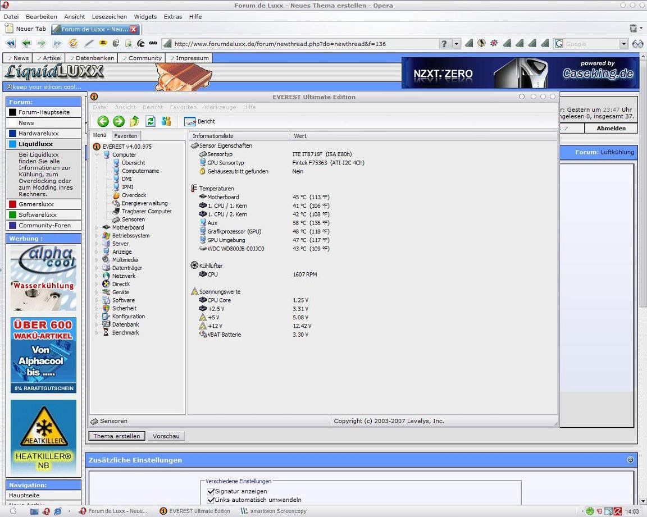The width and height of the screenshot is (647, 517).
Task: Click the round bird icon in Opera's toolbar
Action: [x=481, y=43]
